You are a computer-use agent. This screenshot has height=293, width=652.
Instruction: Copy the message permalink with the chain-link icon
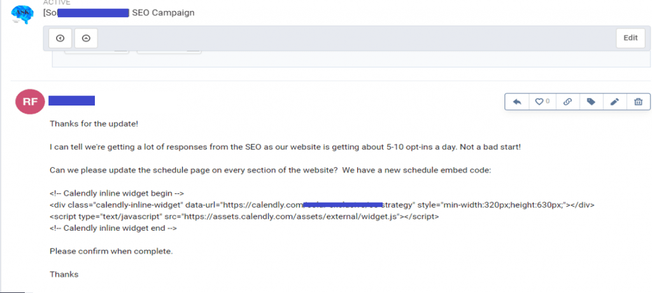click(x=567, y=102)
